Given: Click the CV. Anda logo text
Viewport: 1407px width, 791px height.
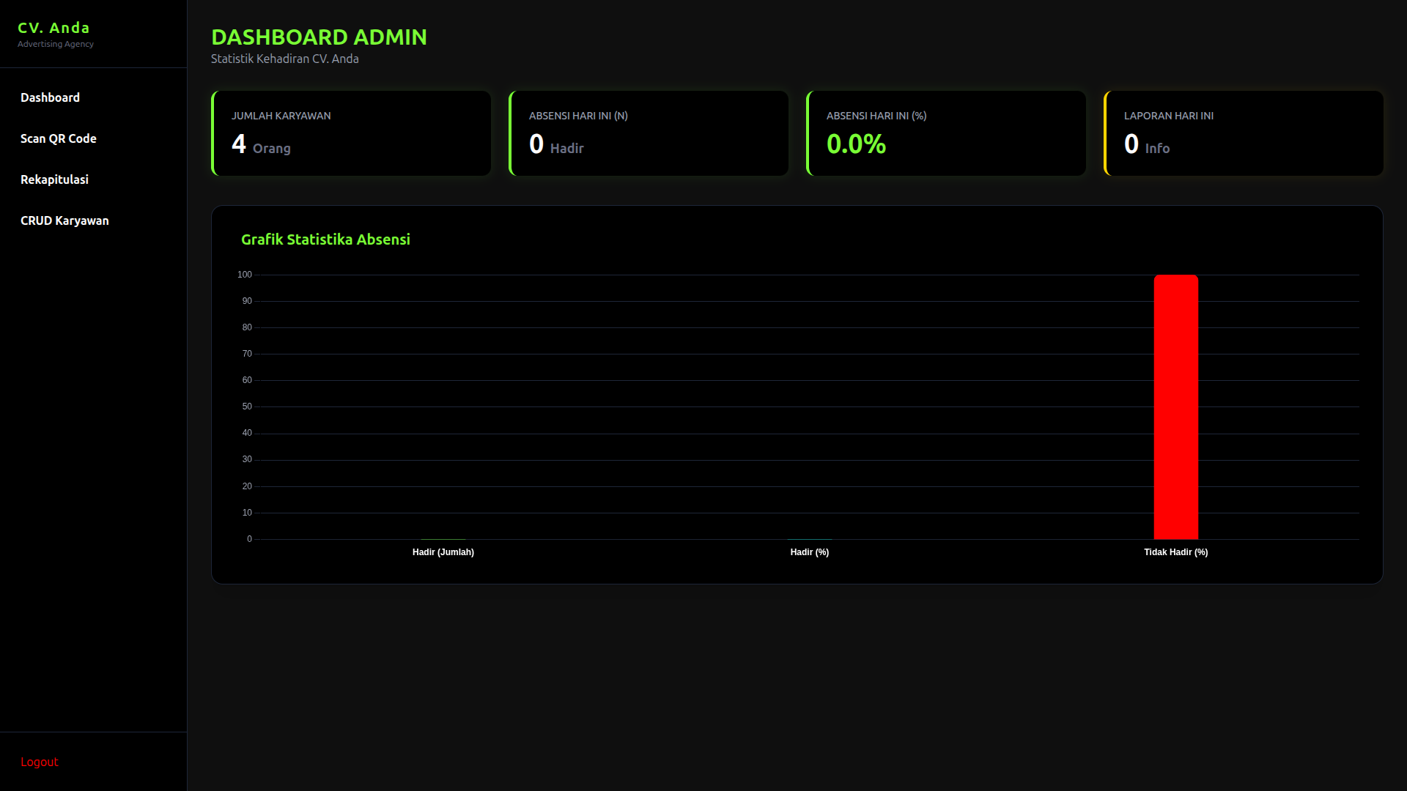Looking at the screenshot, I should (x=53, y=28).
